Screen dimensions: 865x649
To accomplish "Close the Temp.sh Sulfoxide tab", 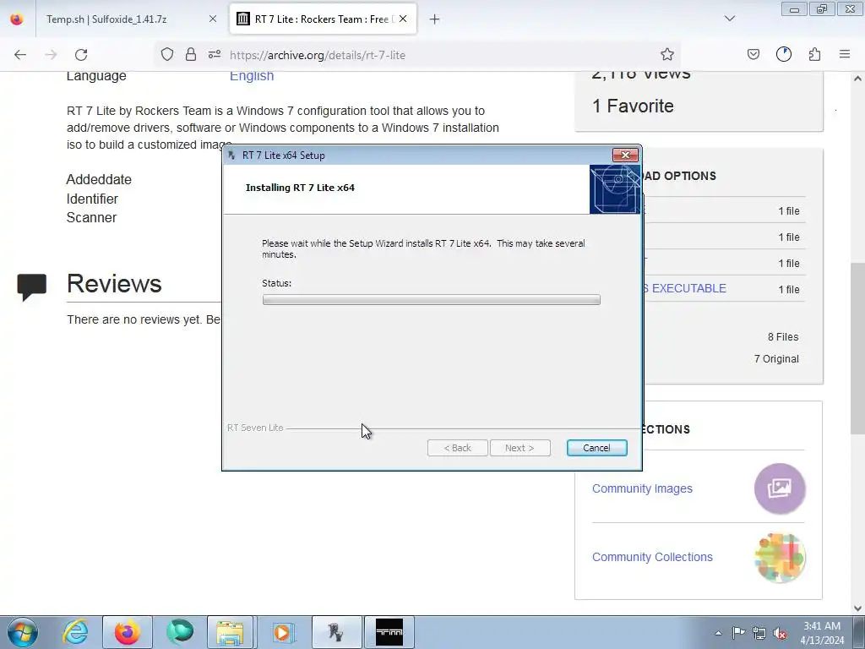I will click(213, 19).
